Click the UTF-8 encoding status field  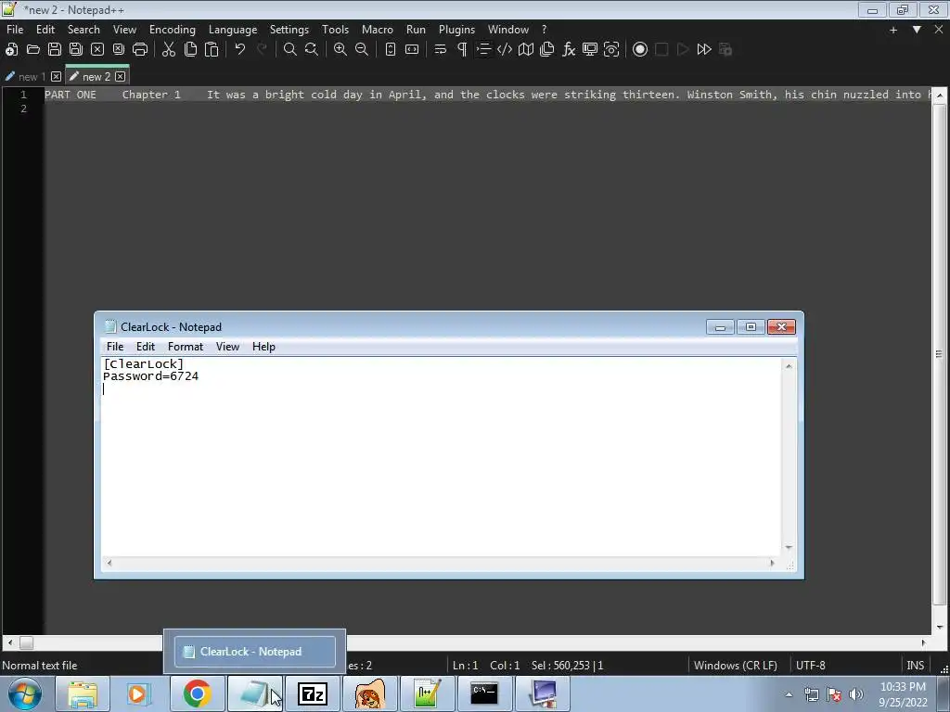pyautogui.click(x=811, y=666)
